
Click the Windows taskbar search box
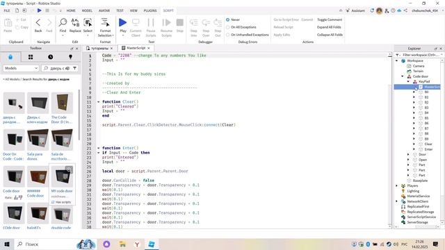45,244
